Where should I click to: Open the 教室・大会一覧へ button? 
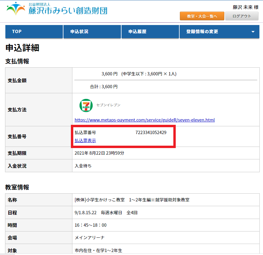point(202,16)
